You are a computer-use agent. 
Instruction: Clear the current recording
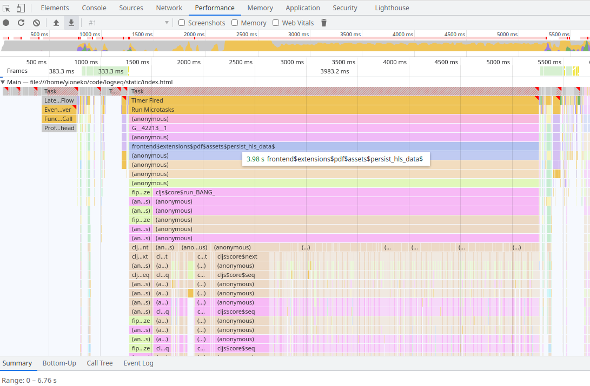pos(36,23)
